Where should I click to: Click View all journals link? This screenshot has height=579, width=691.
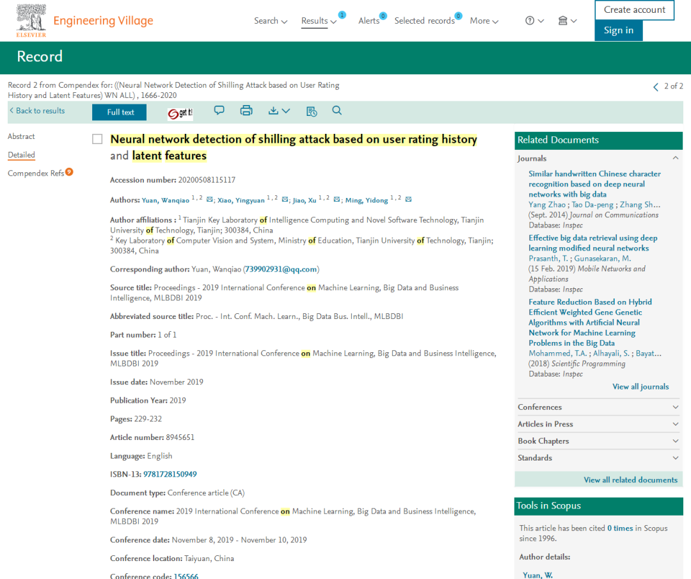pyautogui.click(x=640, y=387)
